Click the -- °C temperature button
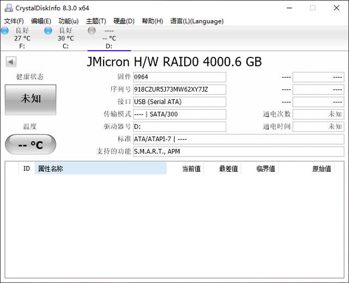This screenshot has width=349, height=283. pos(31,144)
